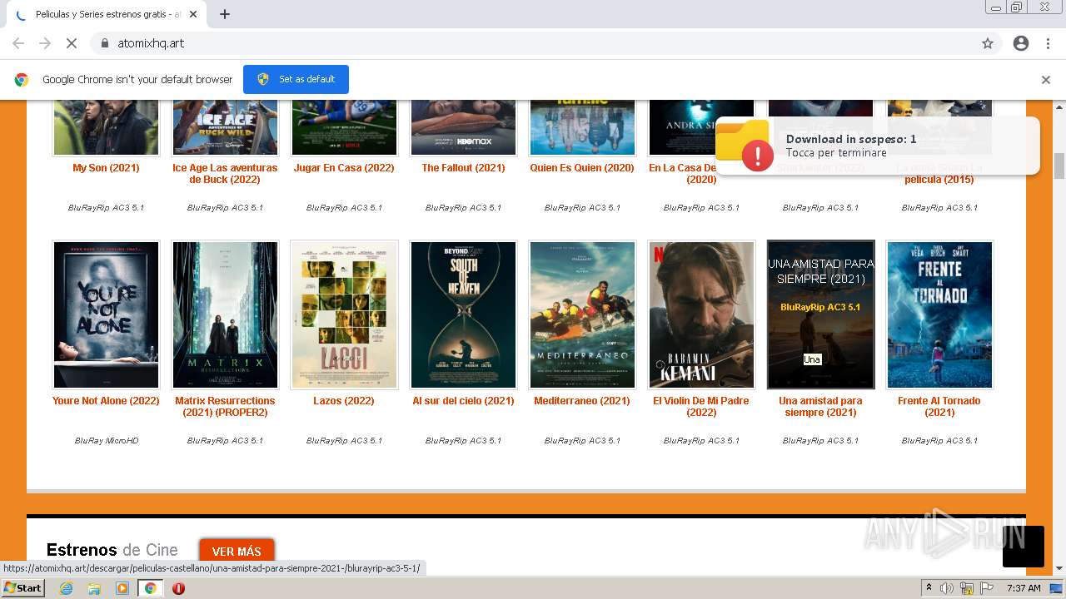Open Quien Es Quien (2020) link
This screenshot has height=599, width=1066.
pos(582,168)
